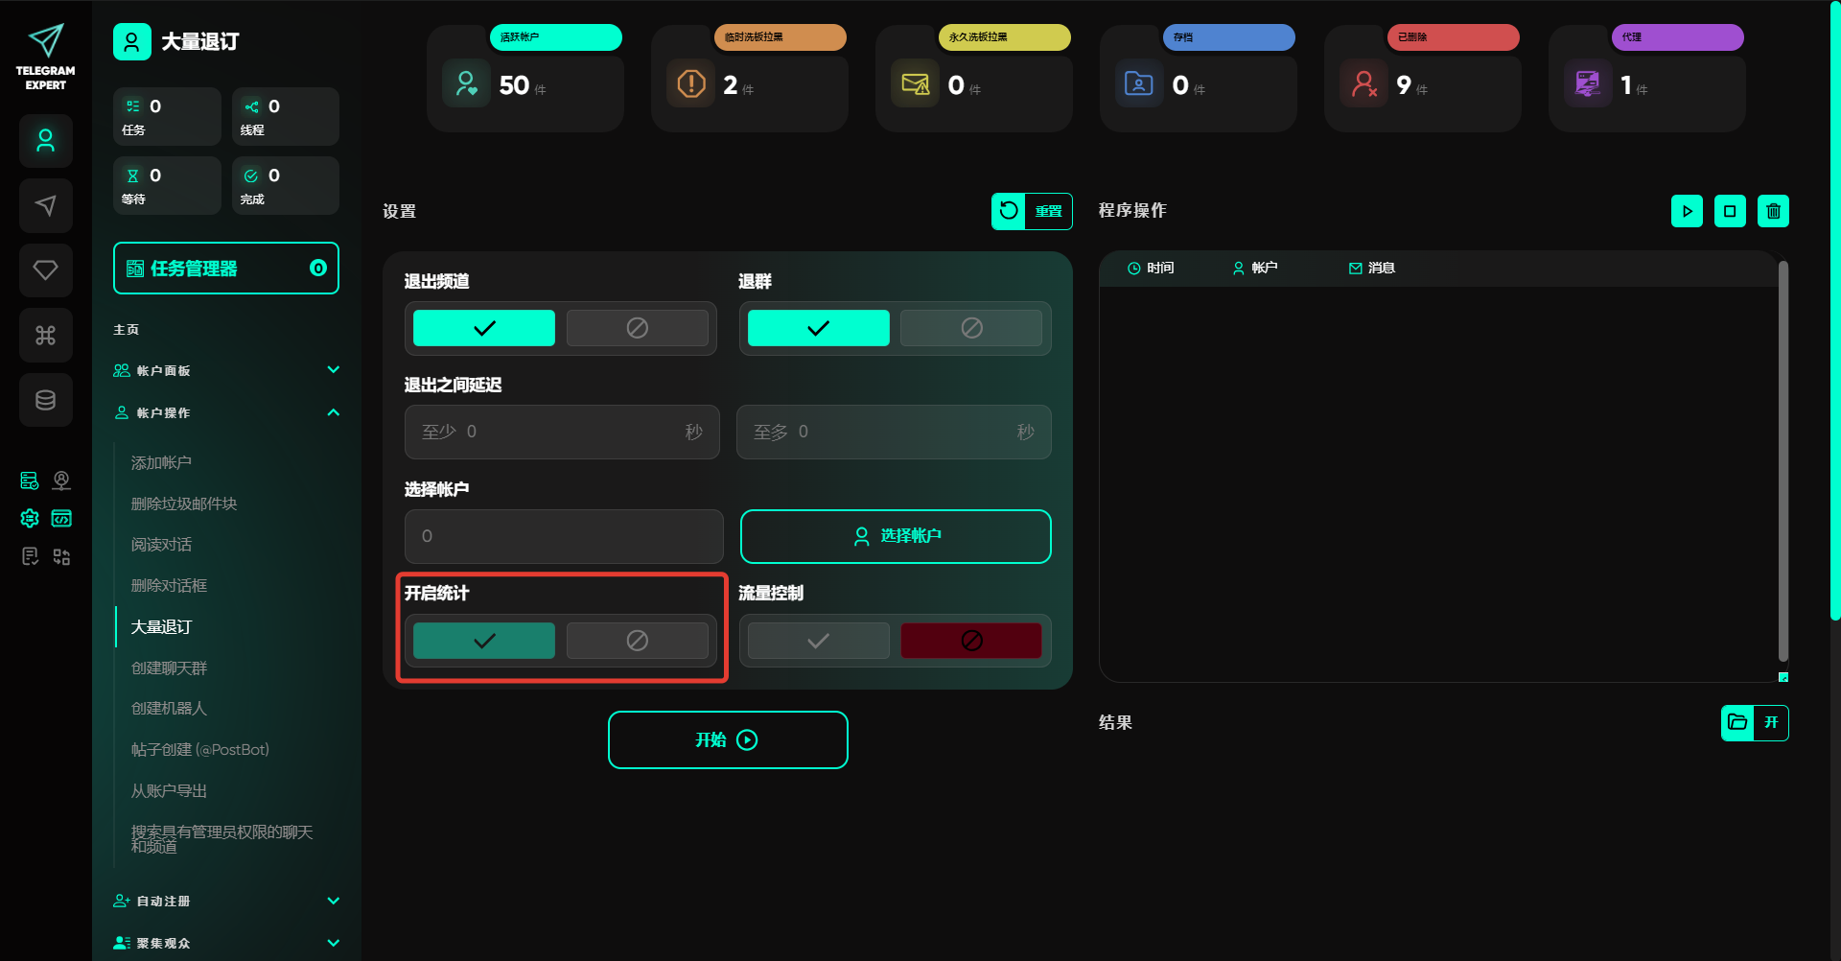Image resolution: width=1841 pixels, height=961 pixels.
Task: Disable 退群 with the prohibit toggle
Action: point(970,328)
